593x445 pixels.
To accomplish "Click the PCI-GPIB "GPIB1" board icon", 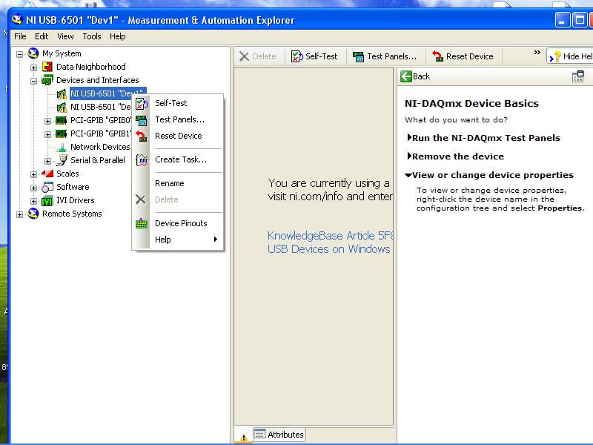I will (x=62, y=133).
